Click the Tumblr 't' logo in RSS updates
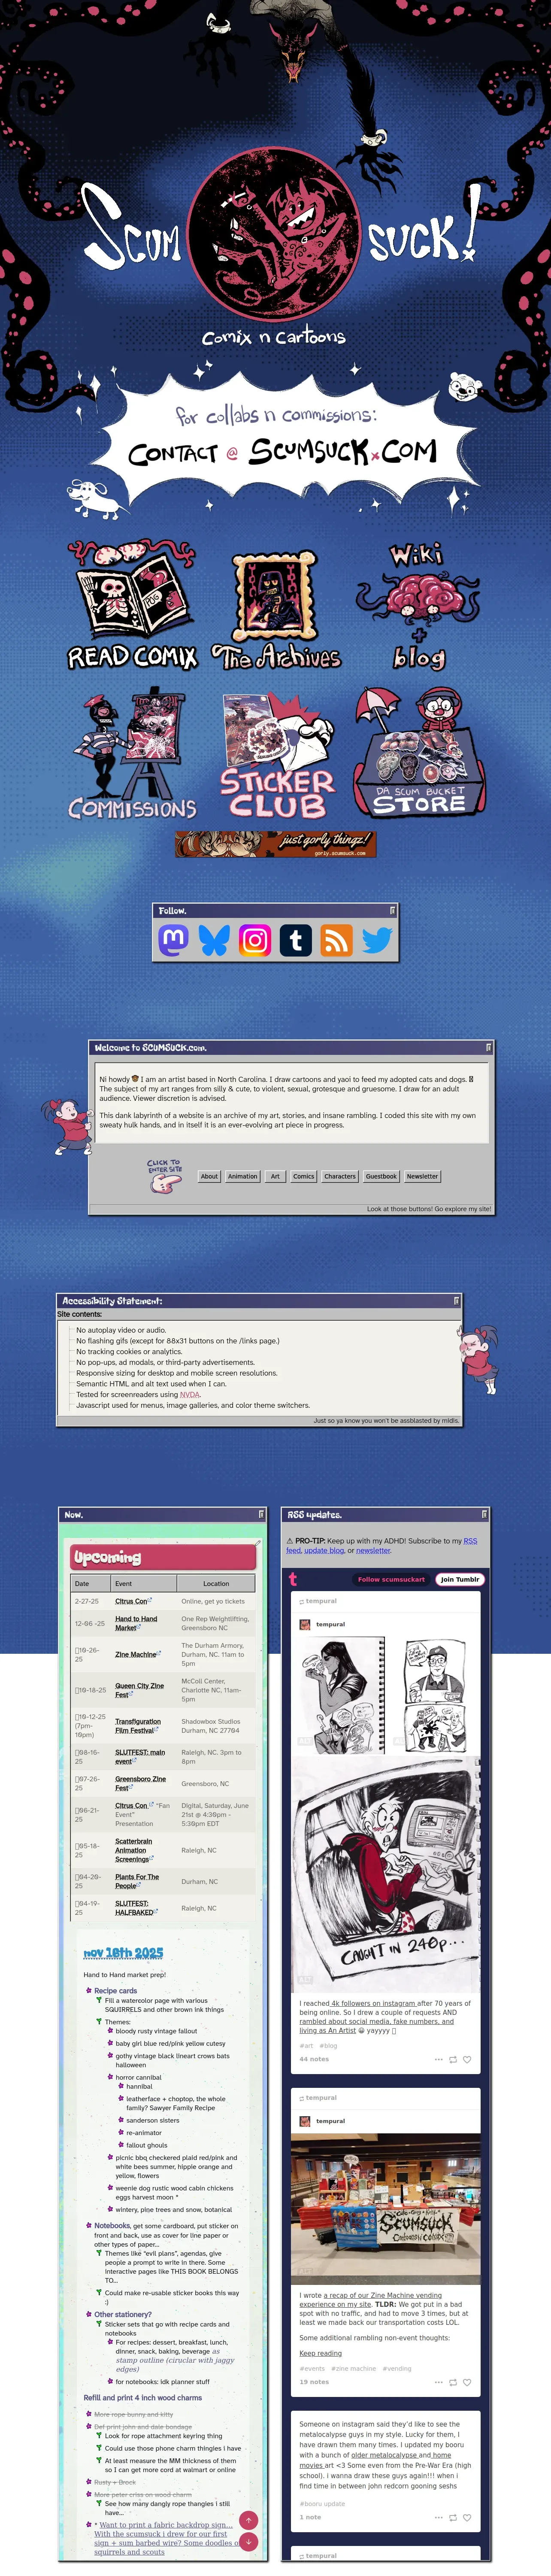Image resolution: width=551 pixels, height=2576 pixels. coord(293,1579)
